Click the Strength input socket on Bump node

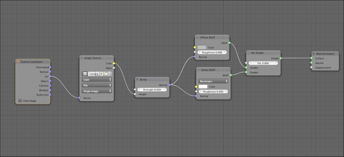pos(135,90)
